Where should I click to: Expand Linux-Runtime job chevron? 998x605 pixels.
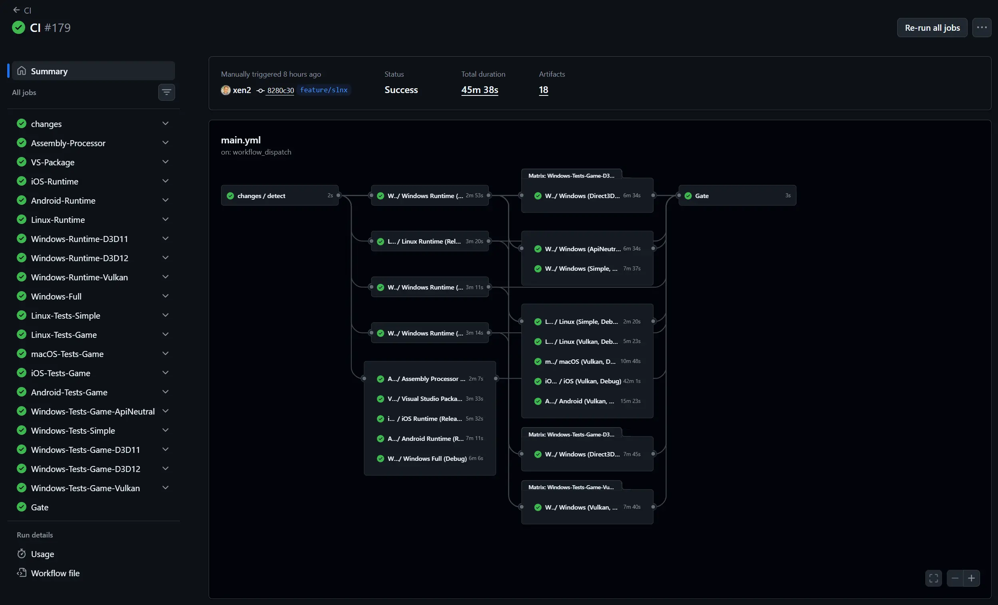click(x=165, y=219)
